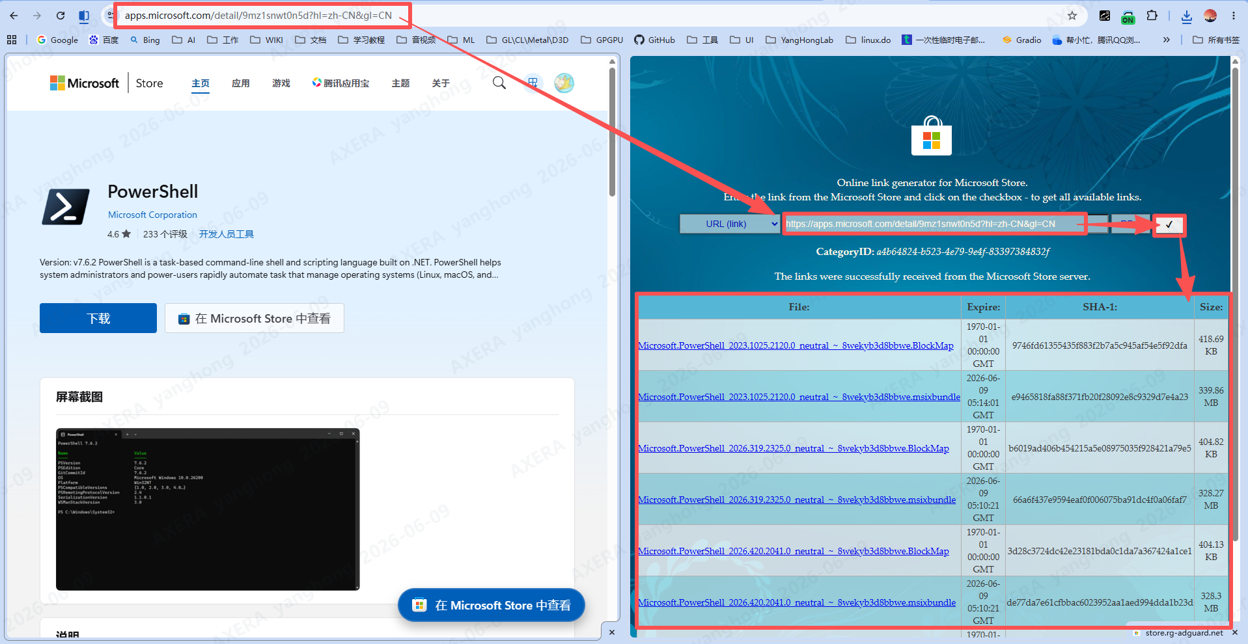The height and width of the screenshot is (644, 1248).
Task: Click the PowerShell app icon
Action: [66, 207]
